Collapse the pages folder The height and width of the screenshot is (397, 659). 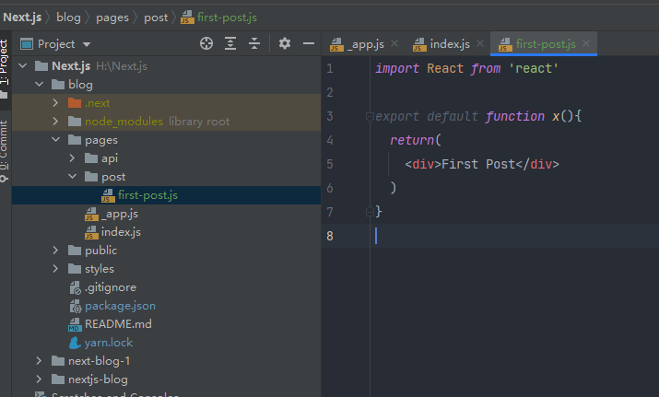point(55,139)
